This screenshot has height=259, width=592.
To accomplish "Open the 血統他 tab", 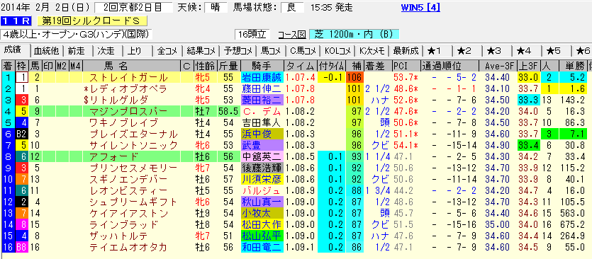I will pyautogui.click(x=47, y=51).
